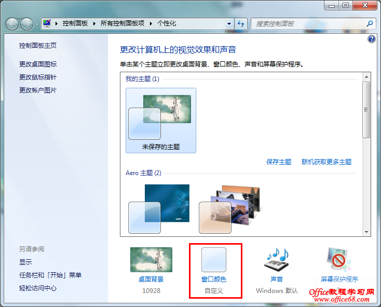Open the recent pages dropdown beside Forward

37,24
